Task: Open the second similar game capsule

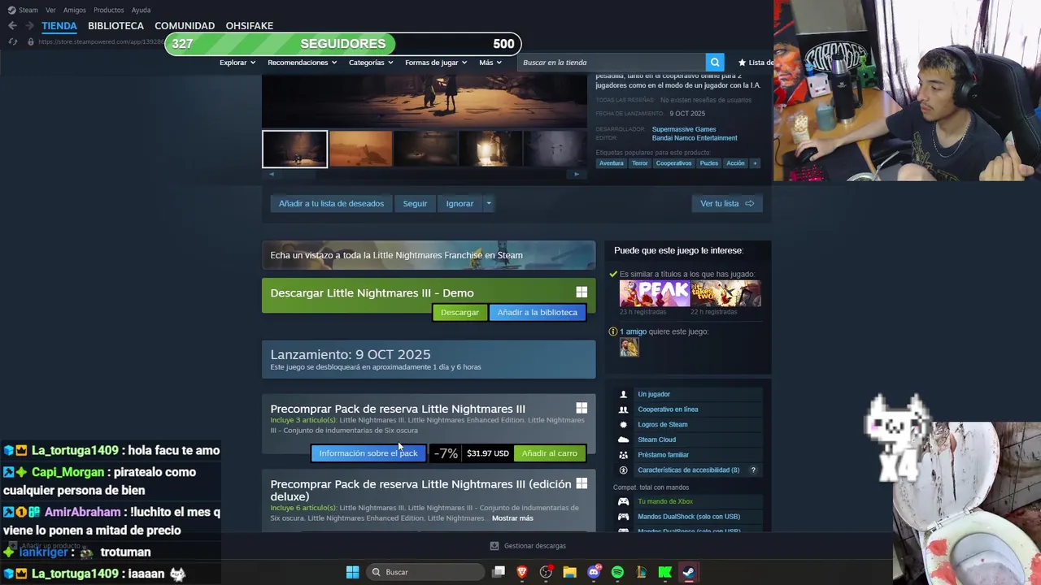Action: (x=725, y=293)
